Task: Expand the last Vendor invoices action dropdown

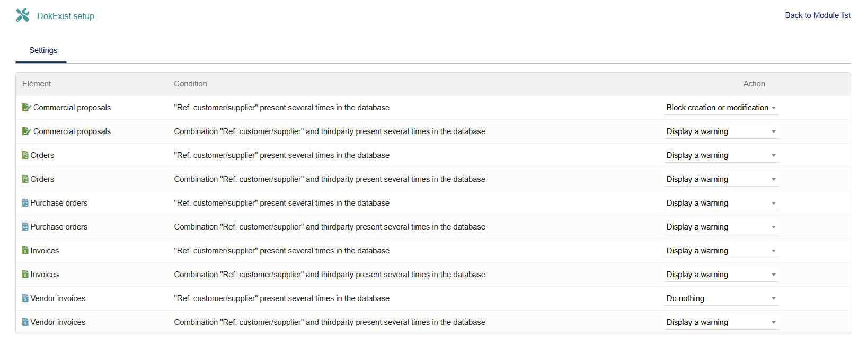Action: click(x=721, y=322)
